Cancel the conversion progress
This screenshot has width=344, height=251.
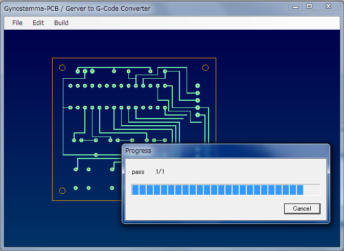[302, 209]
